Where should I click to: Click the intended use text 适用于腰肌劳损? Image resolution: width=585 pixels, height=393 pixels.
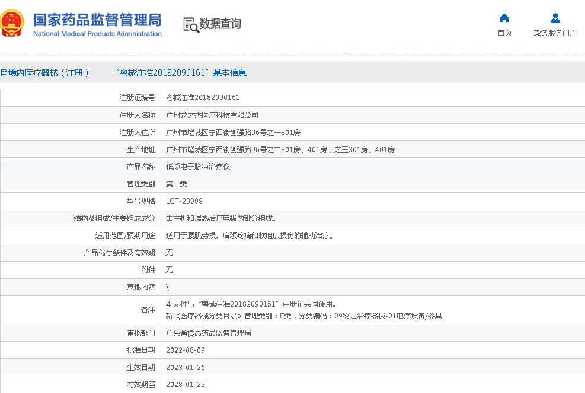tap(249, 236)
